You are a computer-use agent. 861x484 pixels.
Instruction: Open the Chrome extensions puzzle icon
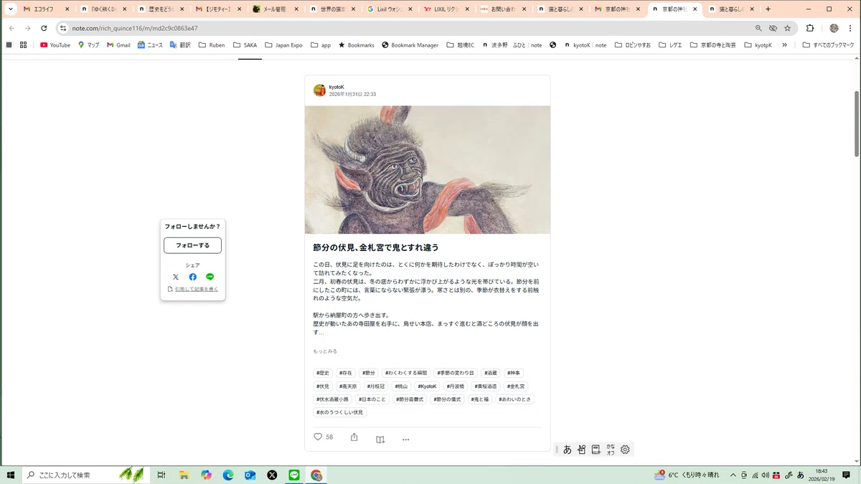[810, 28]
